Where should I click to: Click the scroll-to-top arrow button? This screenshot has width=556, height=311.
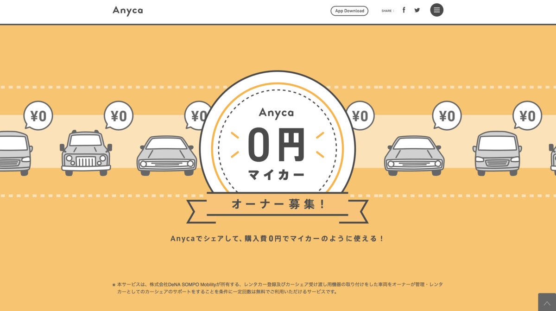547,302
